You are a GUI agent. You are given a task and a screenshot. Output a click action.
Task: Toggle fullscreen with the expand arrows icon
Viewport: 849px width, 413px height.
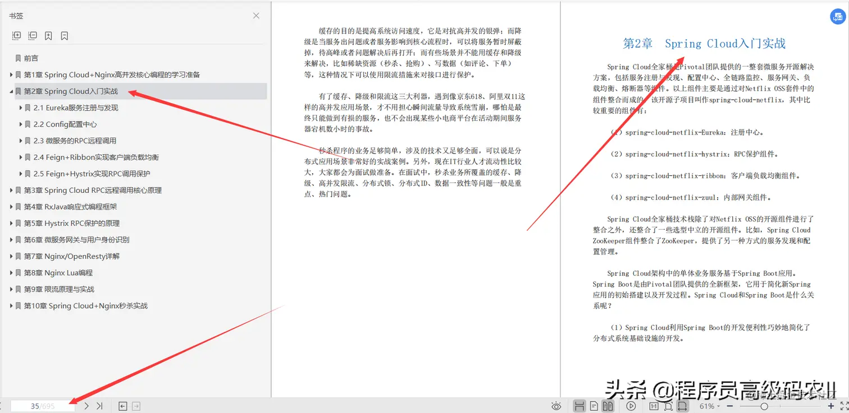click(843, 405)
